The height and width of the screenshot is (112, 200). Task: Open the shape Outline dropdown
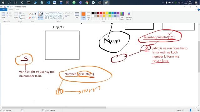pos(69,13)
